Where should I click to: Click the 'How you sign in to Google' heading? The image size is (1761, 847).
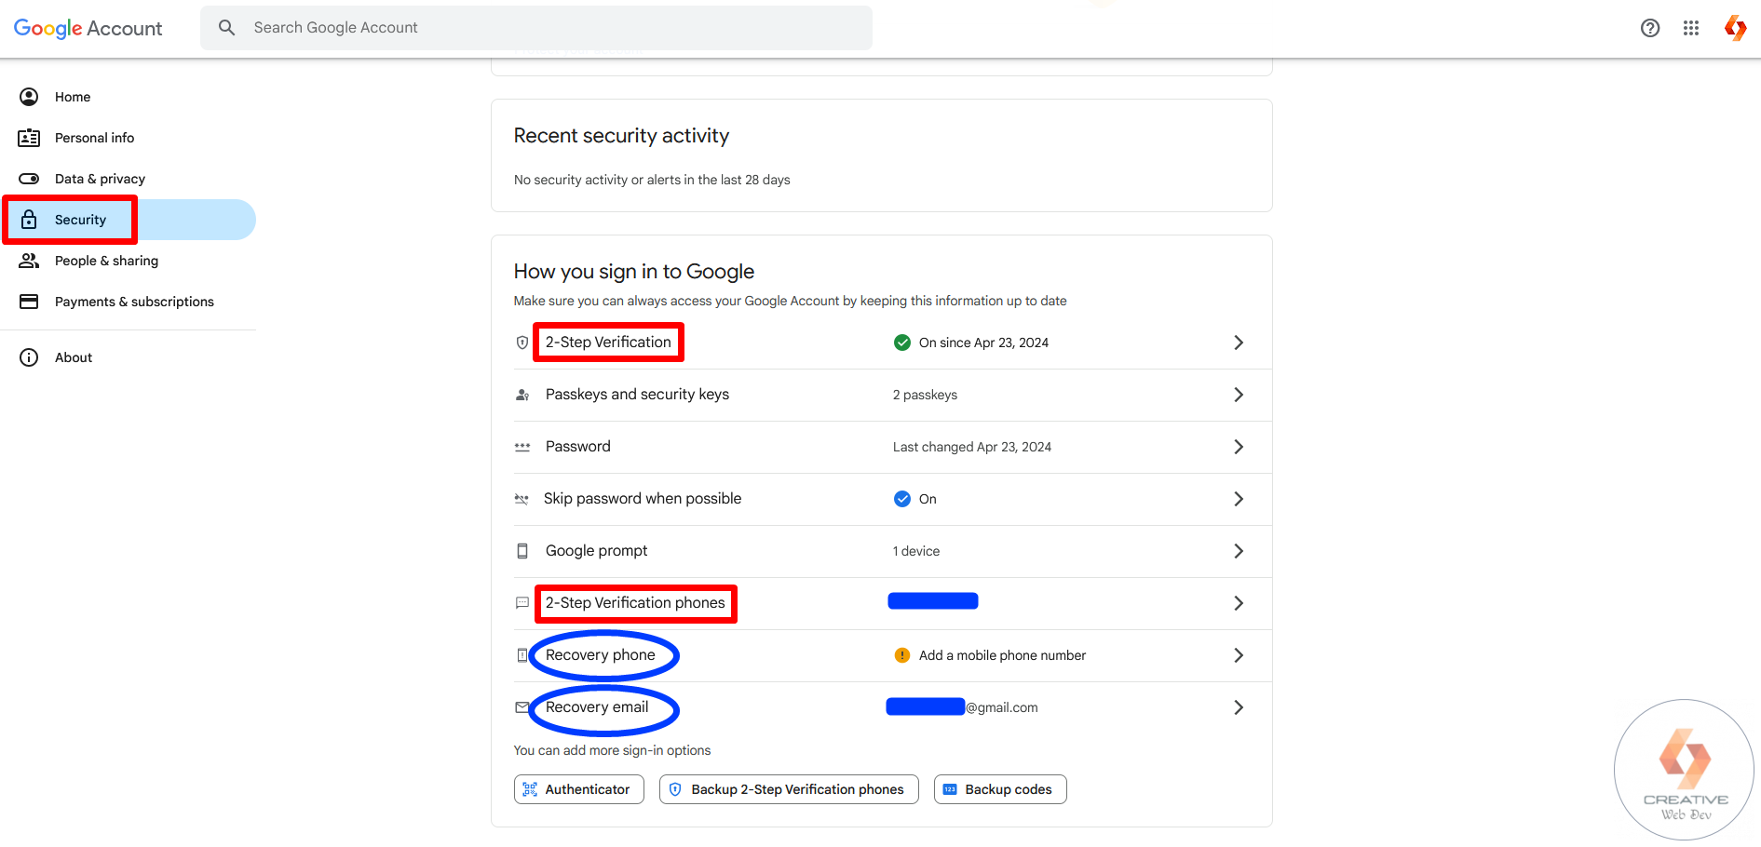634,272
